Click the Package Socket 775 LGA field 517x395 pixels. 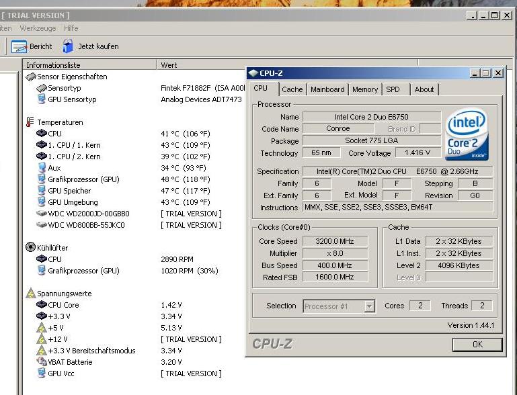tap(372, 140)
